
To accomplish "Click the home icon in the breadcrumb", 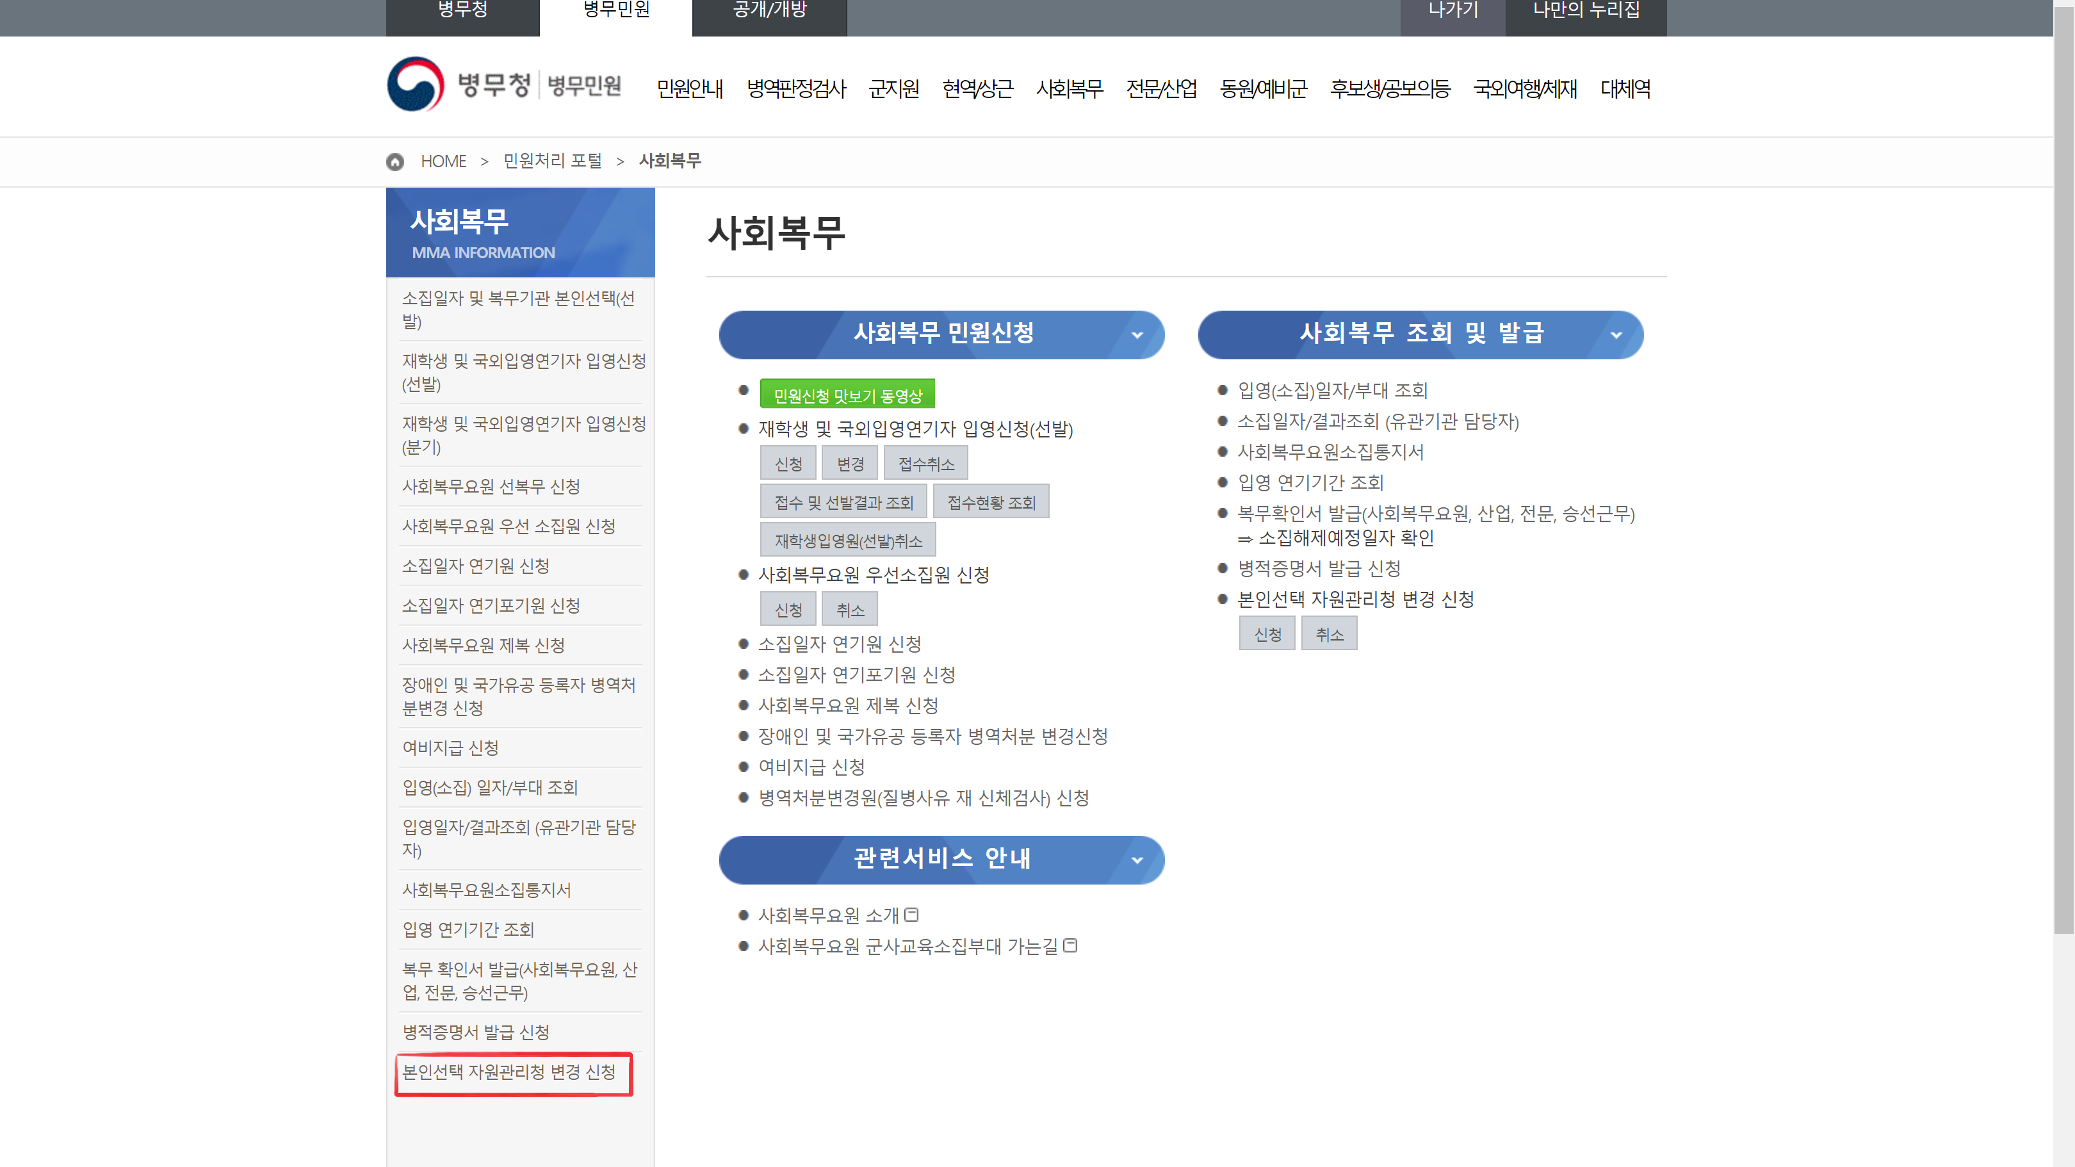I will [395, 162].
